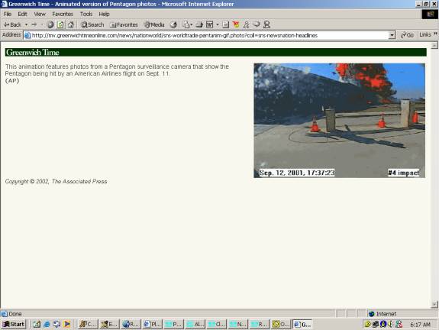
Task: Expand the Links toolbar chevron
Action: 435,34
